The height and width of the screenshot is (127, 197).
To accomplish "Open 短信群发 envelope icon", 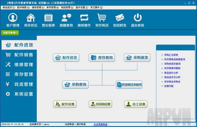I will click(x=120, y=20).
